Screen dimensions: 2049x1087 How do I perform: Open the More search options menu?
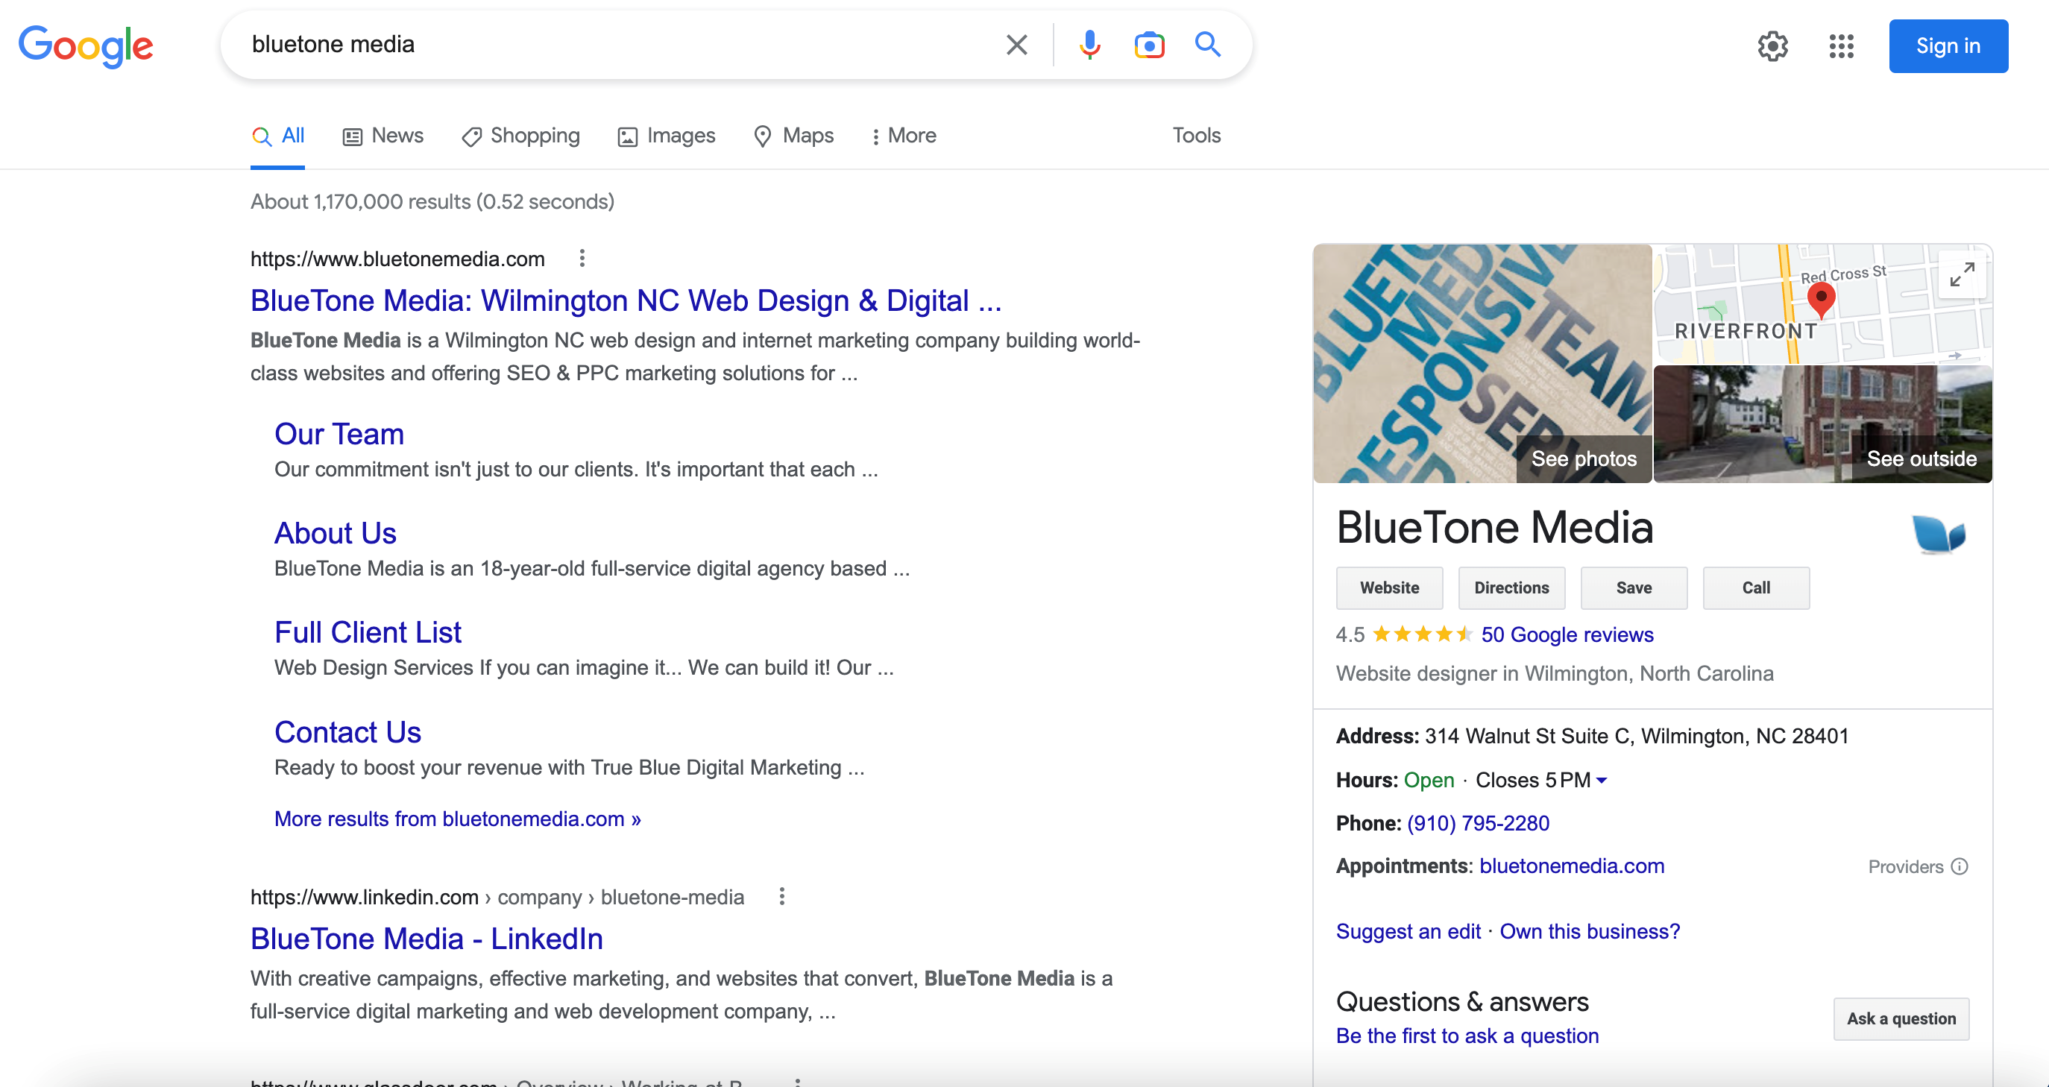(904, 135)
